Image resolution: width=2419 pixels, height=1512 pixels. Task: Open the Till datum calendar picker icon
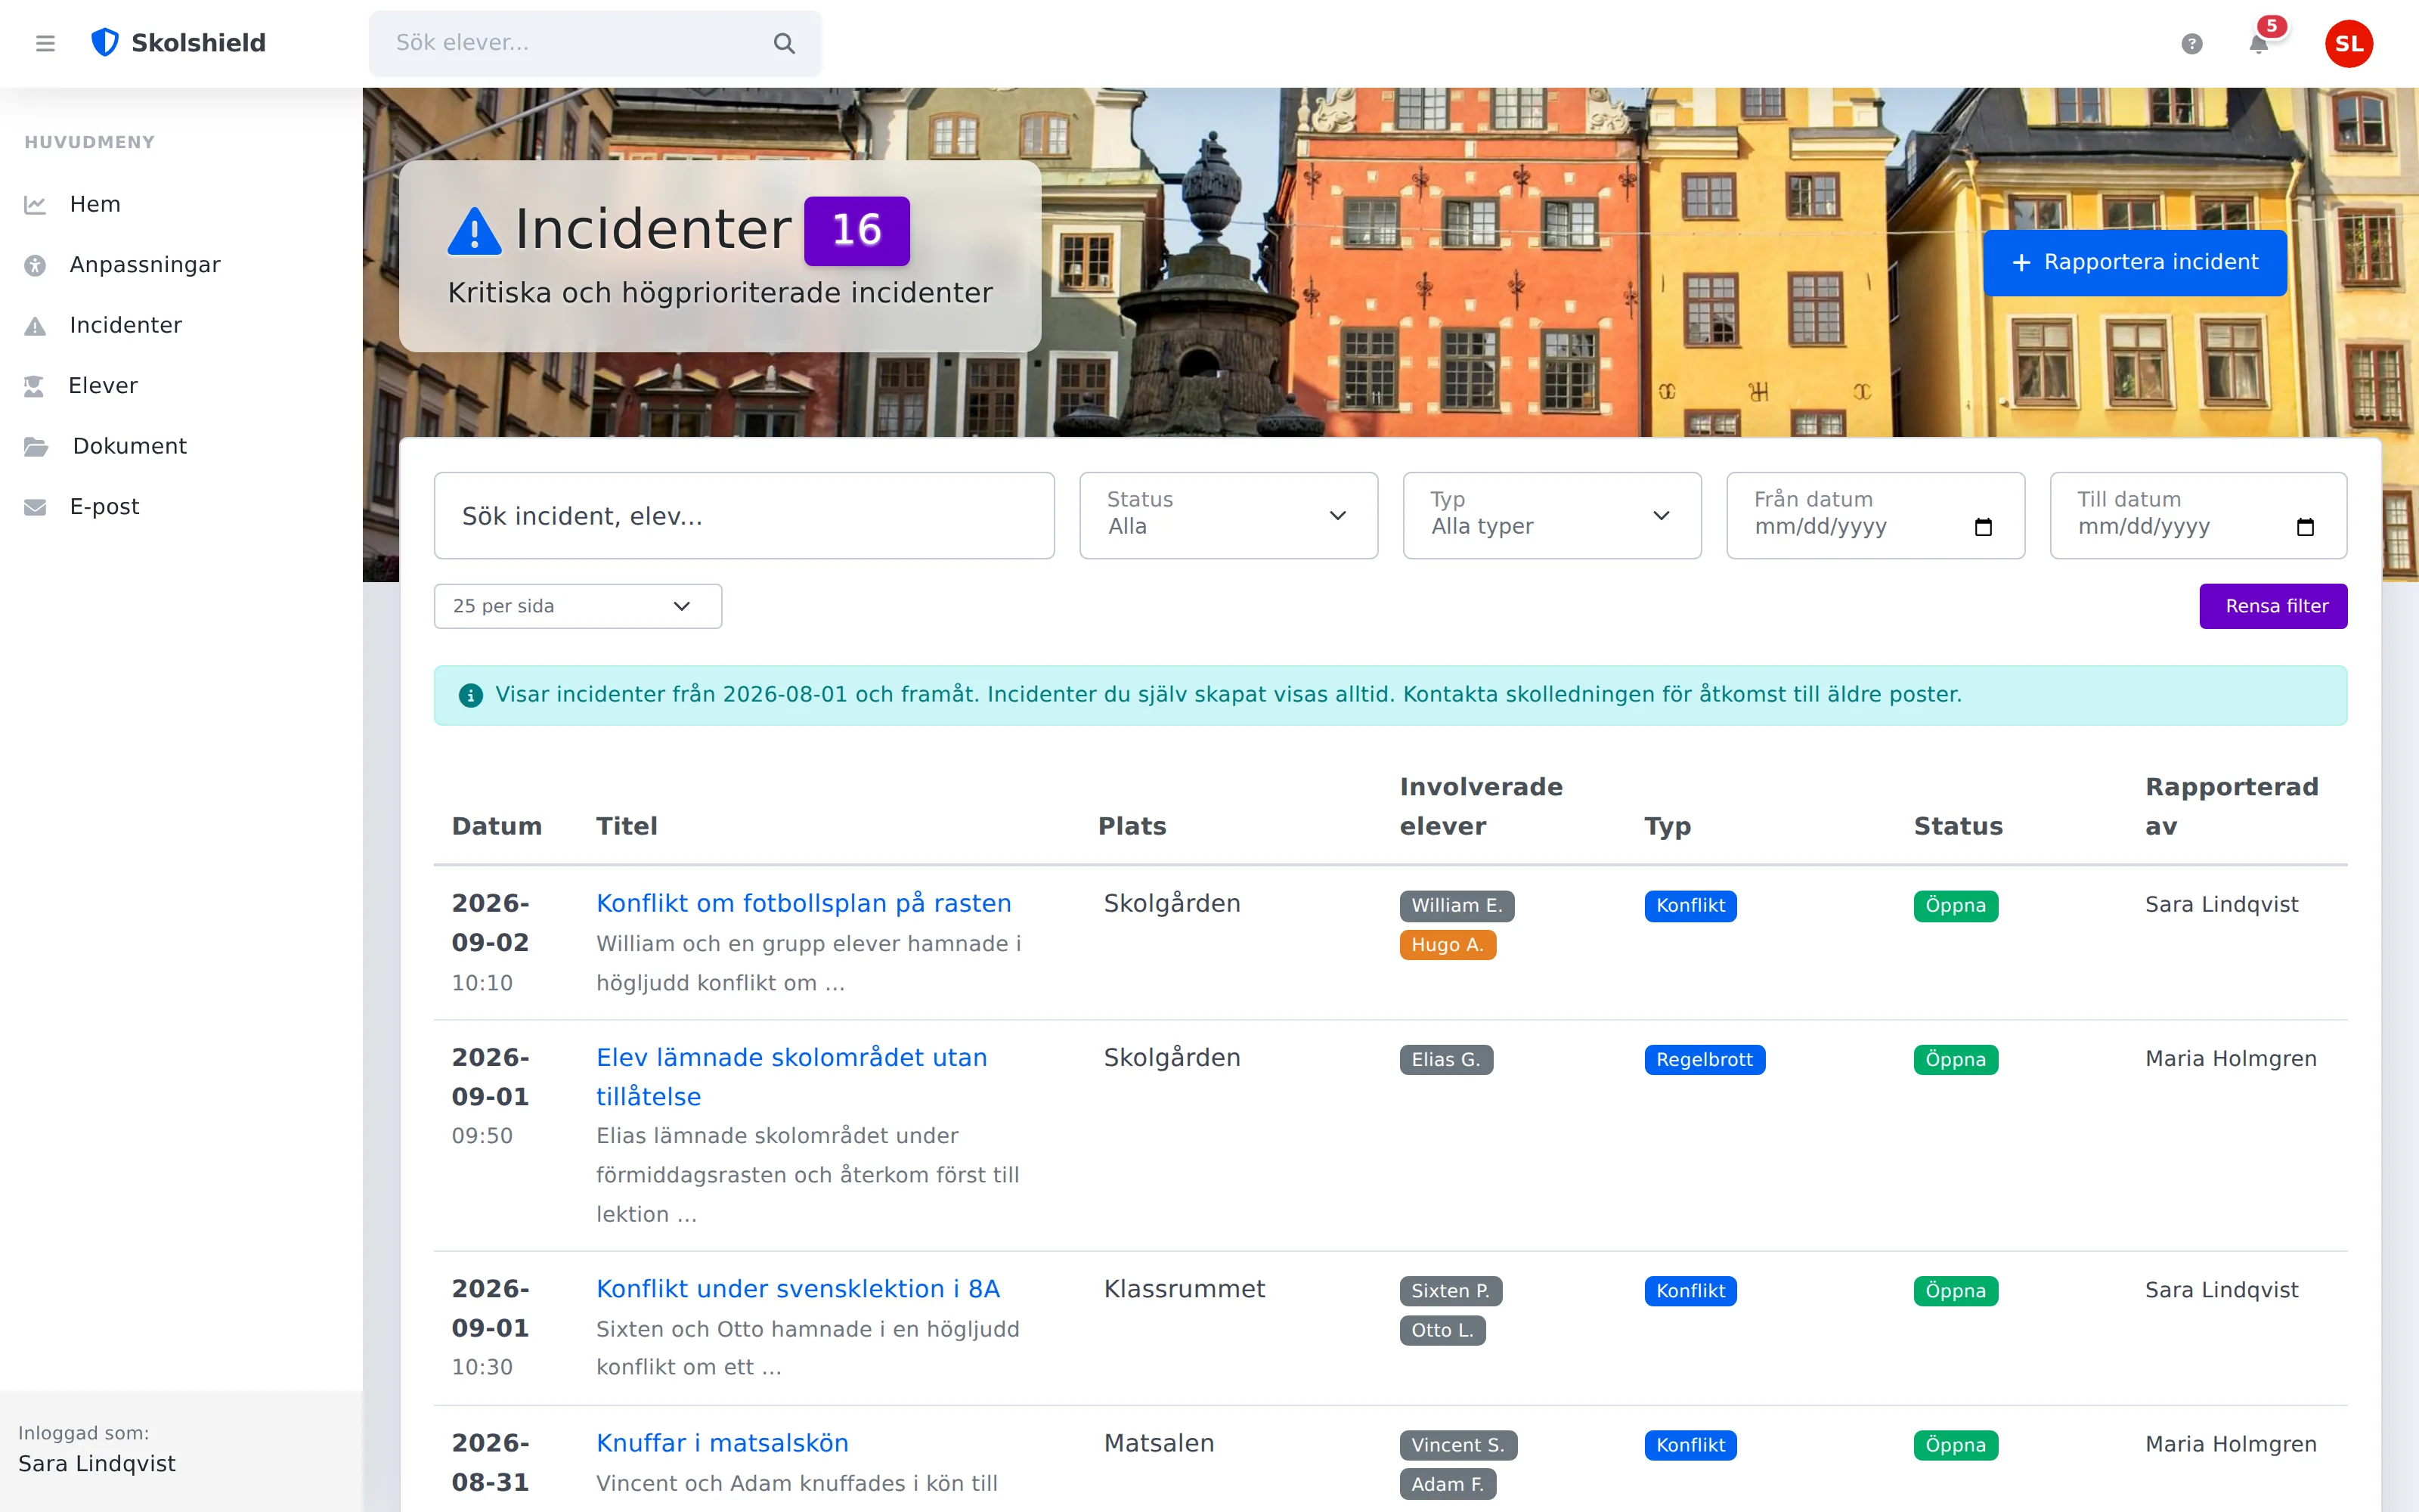[x=2306, y=527]
